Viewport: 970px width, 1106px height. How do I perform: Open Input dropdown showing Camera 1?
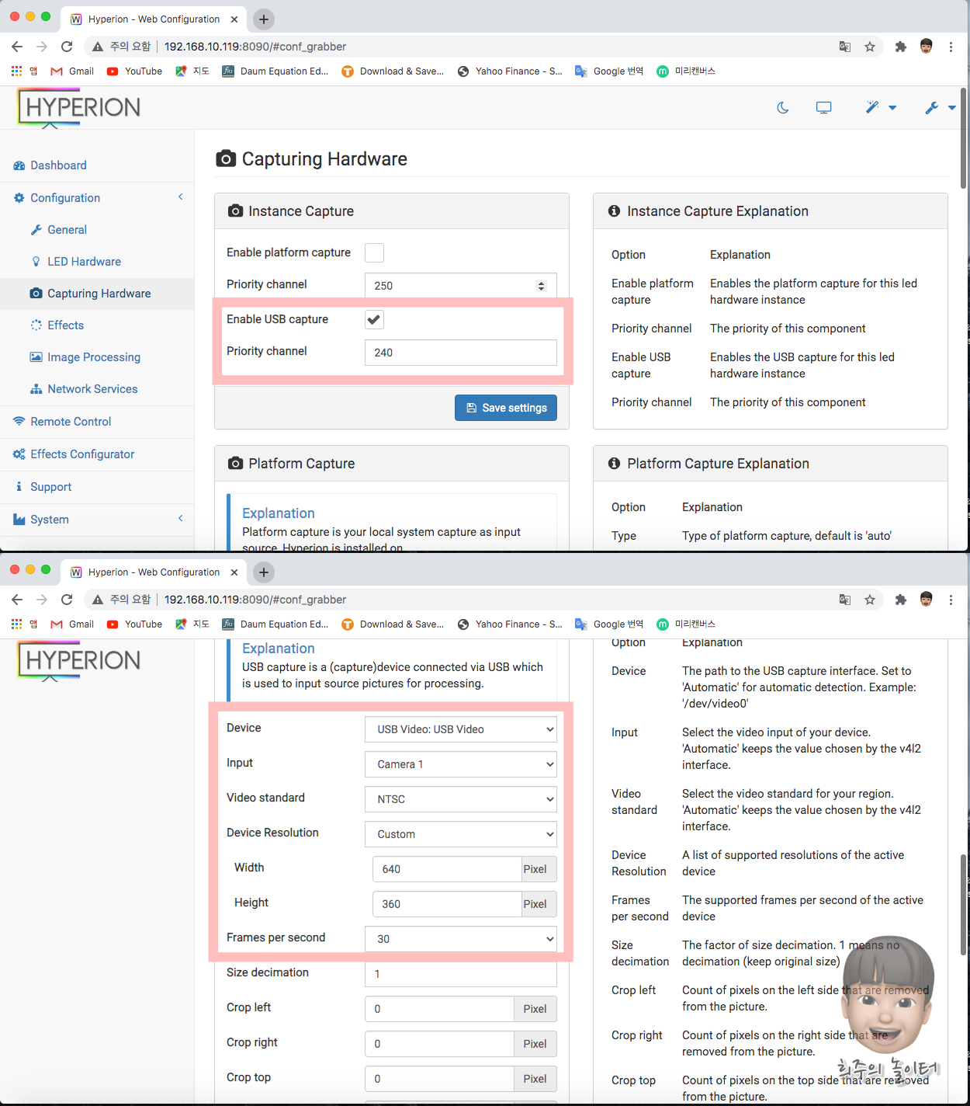460,764
